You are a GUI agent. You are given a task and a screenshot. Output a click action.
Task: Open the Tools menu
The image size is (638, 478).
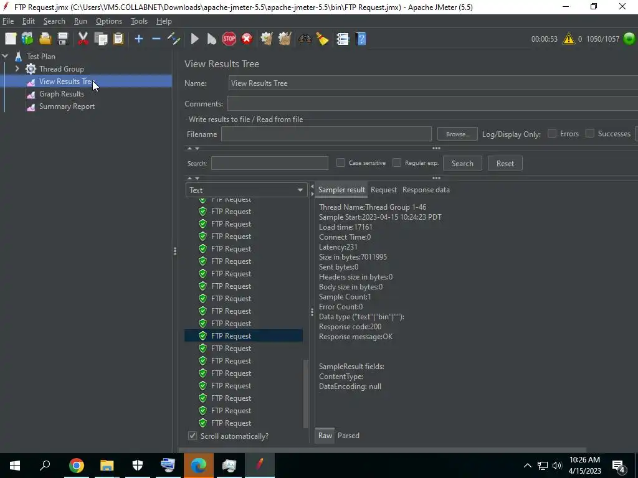click(139, 21)
